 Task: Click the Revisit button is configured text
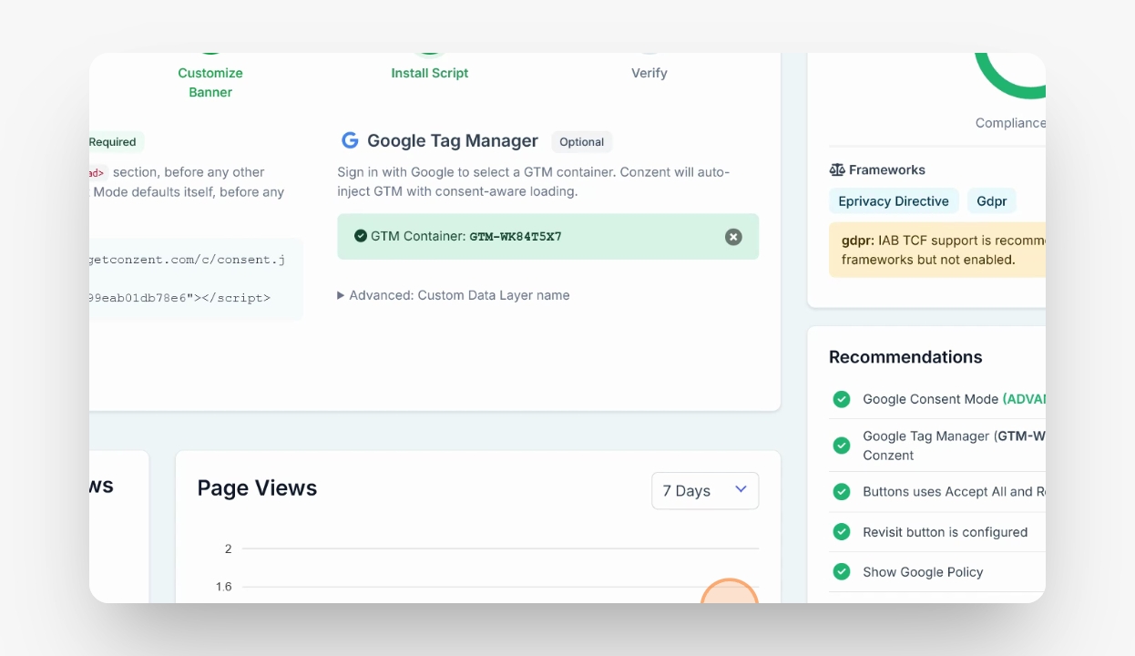point(945,532)
